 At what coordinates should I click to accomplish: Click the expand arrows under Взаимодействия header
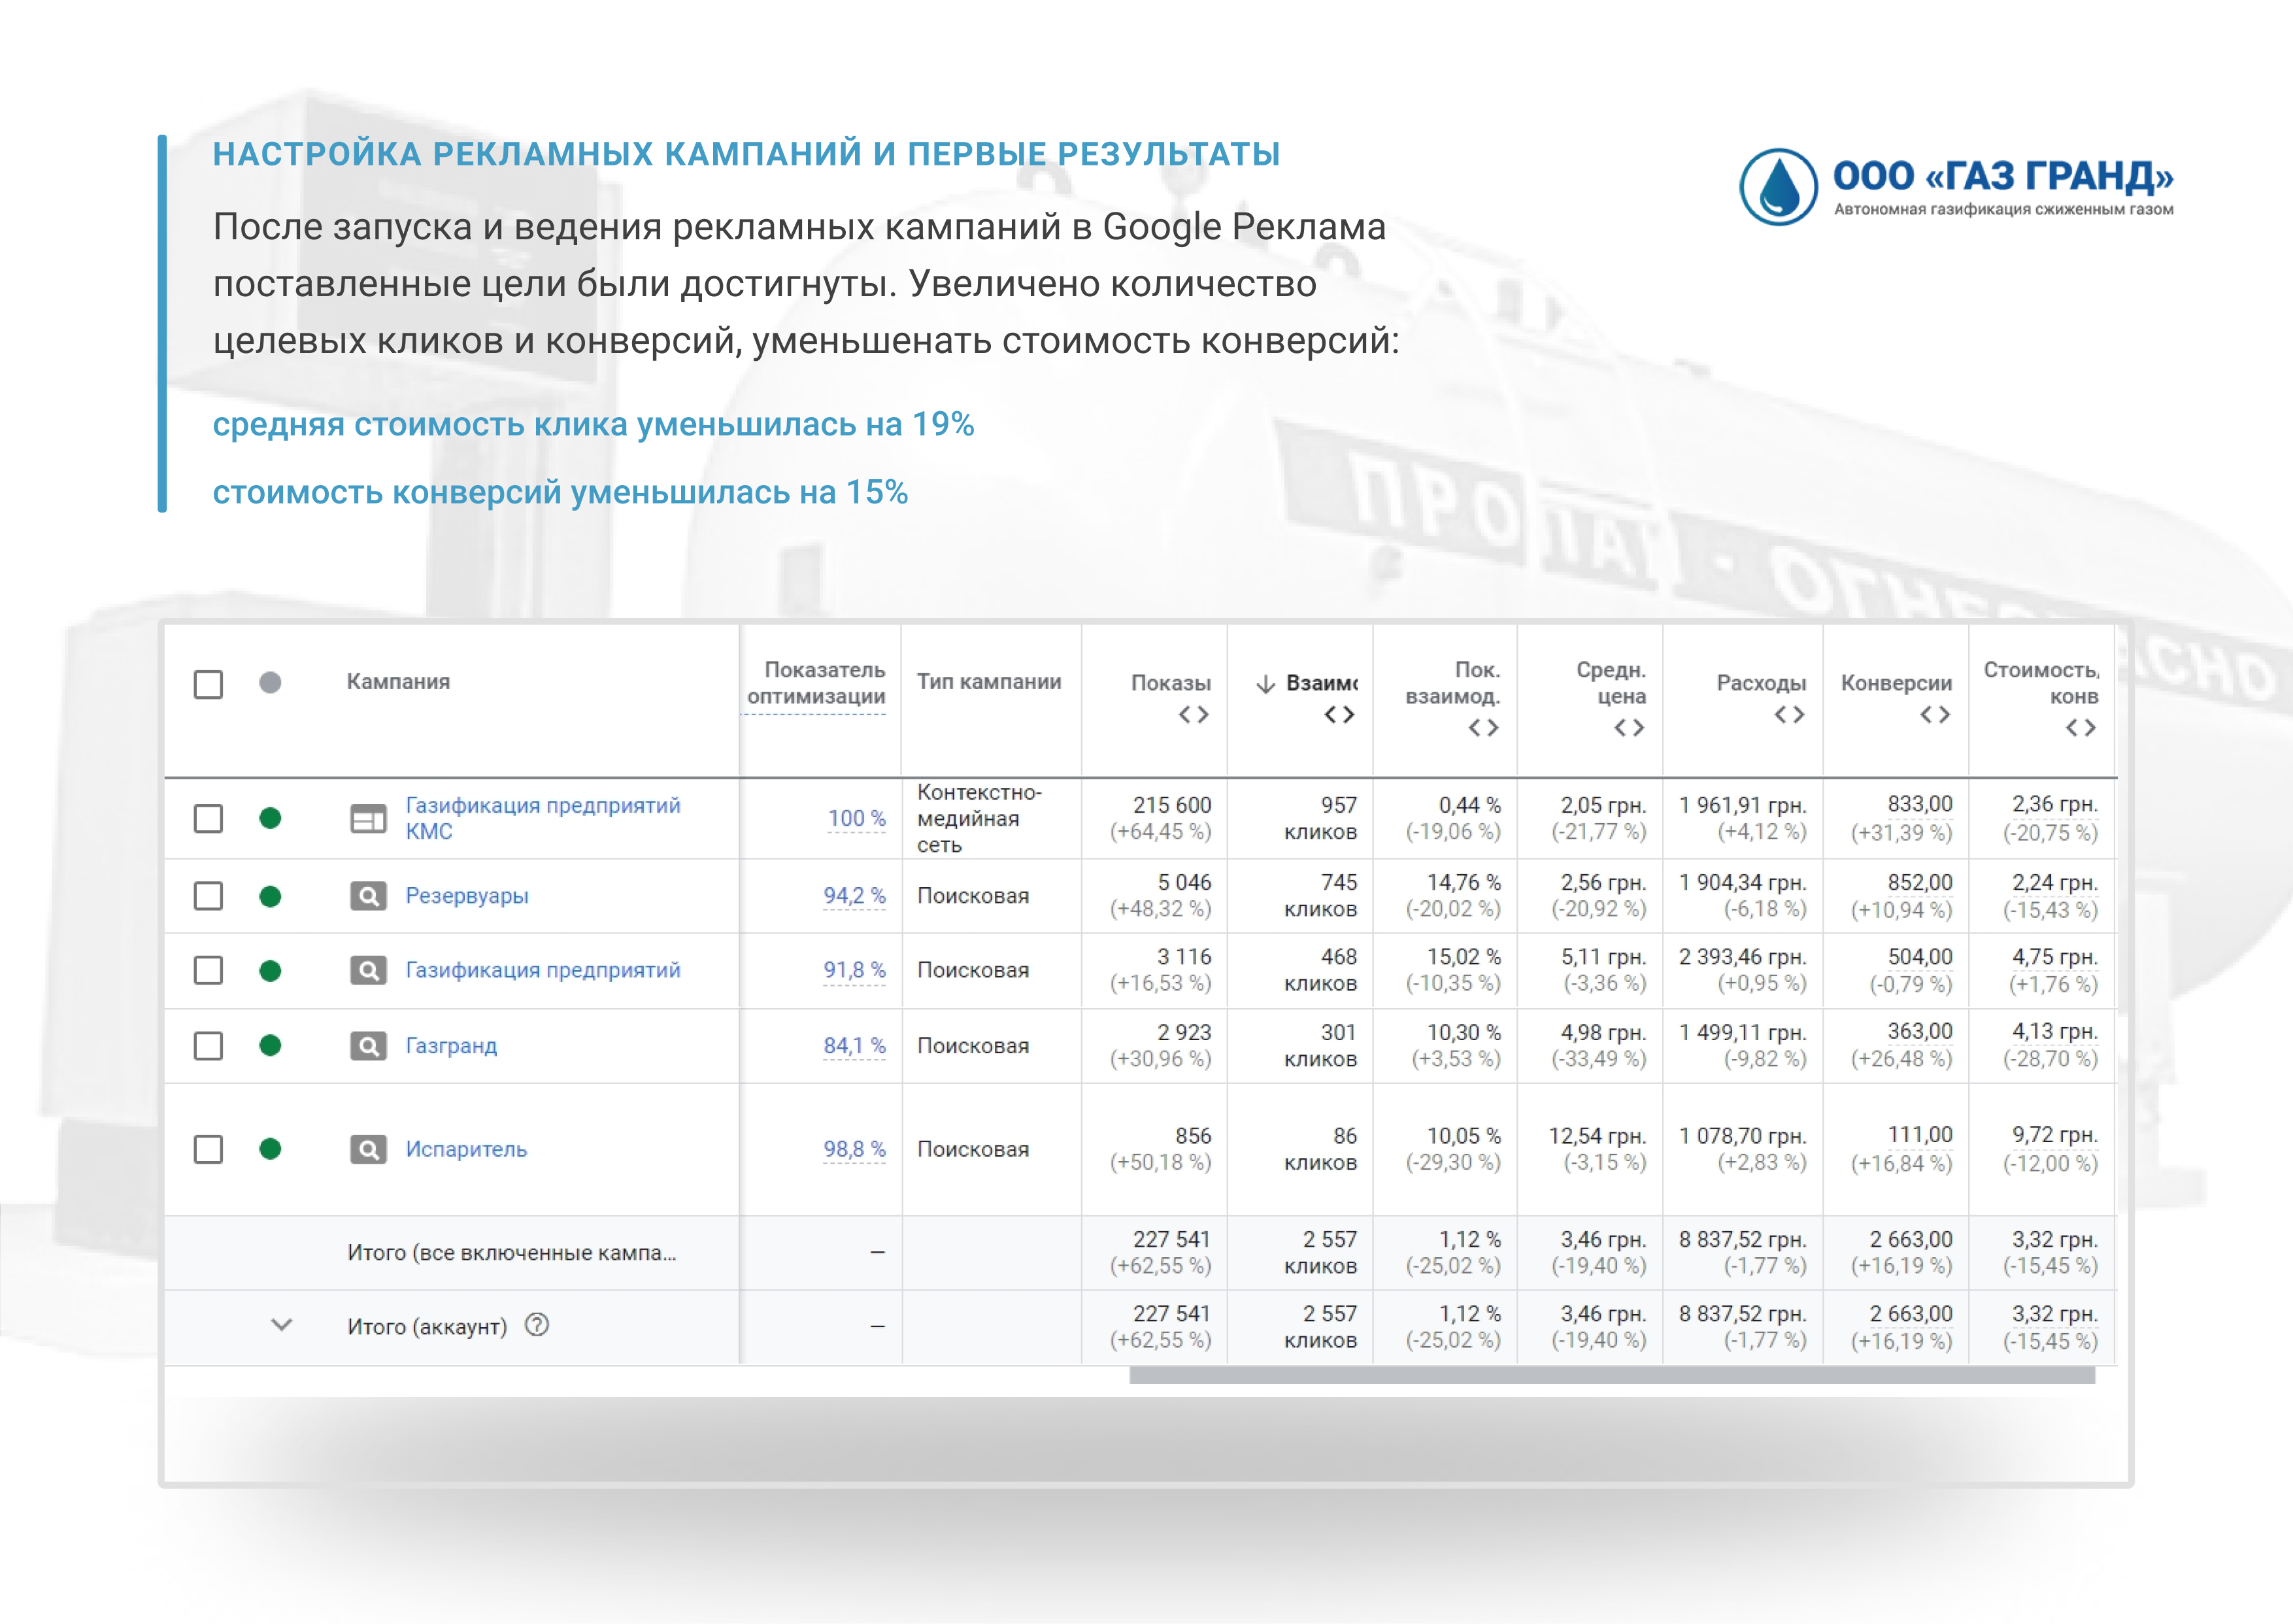1339,715
